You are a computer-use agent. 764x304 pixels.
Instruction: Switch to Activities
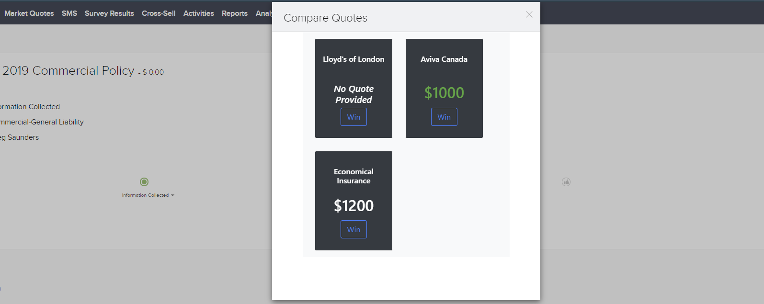(199, 13)
